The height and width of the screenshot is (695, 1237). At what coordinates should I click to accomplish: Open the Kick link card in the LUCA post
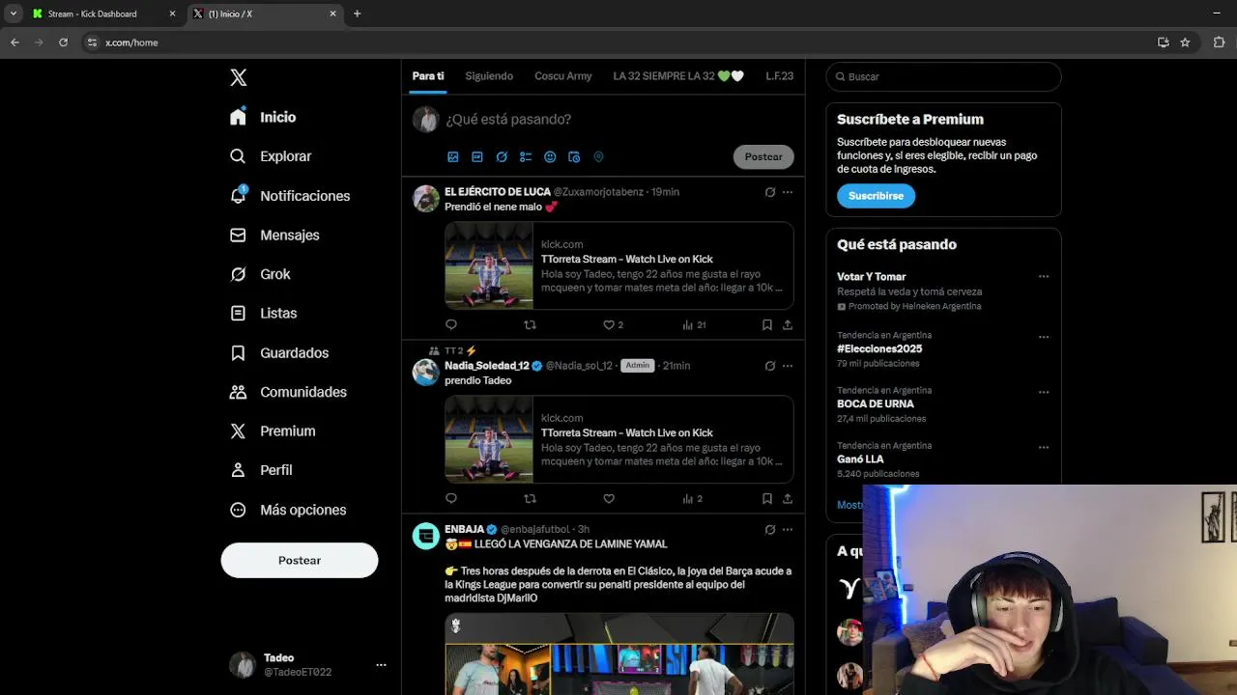pos(619,265)
